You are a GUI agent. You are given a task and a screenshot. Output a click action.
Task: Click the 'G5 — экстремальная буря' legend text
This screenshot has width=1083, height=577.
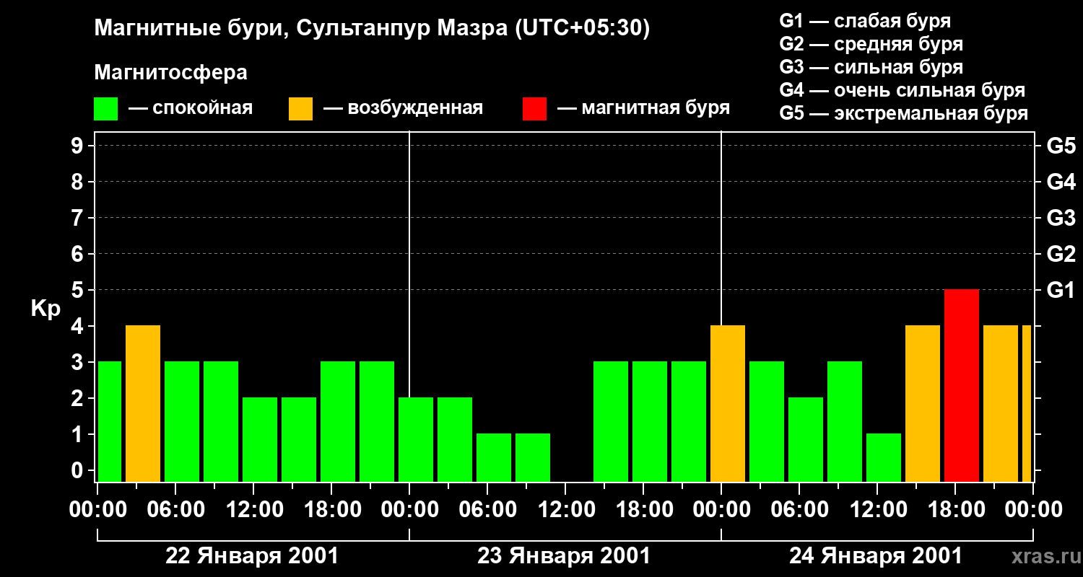click(x=903, y=113)
